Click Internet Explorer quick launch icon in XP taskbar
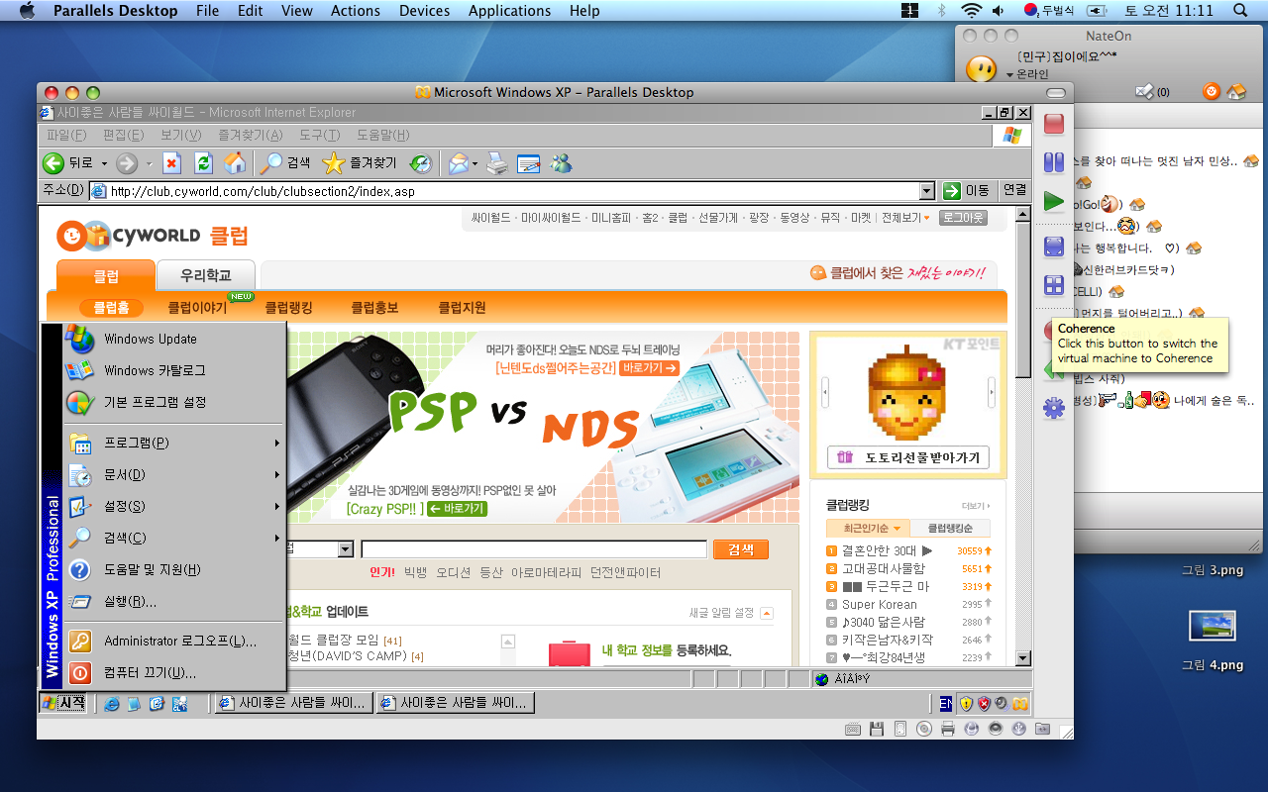Screen dimensions: 1268x792 click(x=112, y=704)
